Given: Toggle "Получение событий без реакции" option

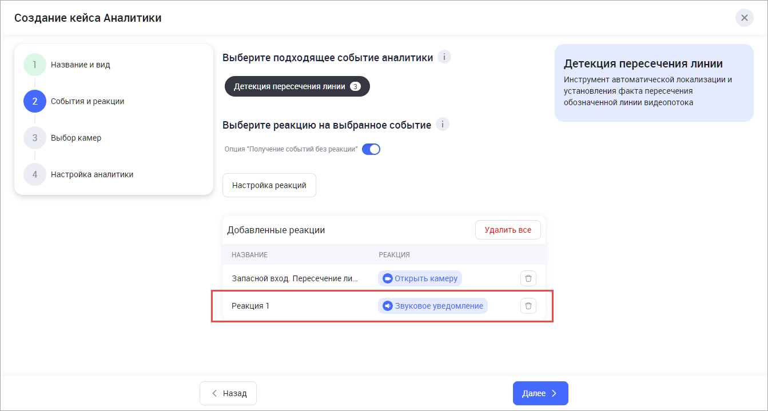Looking at the screenshot, I should (371, 149).
